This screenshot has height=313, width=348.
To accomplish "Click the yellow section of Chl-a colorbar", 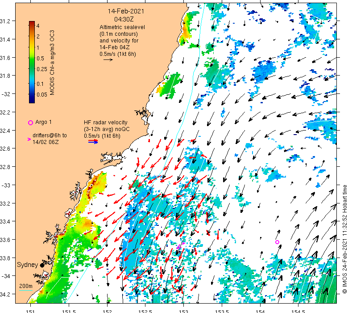I will click(32, 47).
